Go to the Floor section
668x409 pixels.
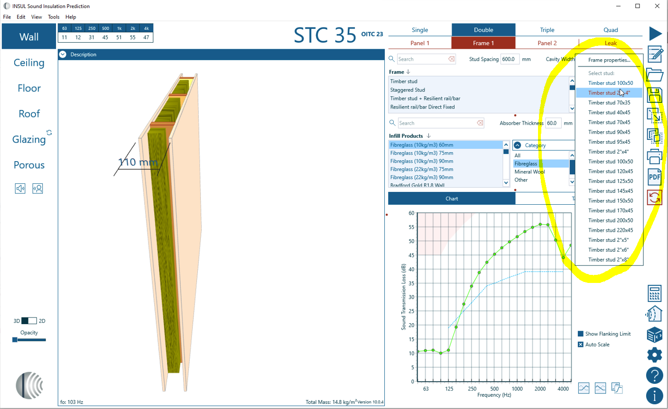click(x=29, y=88)
